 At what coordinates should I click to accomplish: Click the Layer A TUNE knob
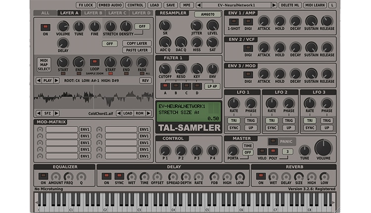pos(79,26)
